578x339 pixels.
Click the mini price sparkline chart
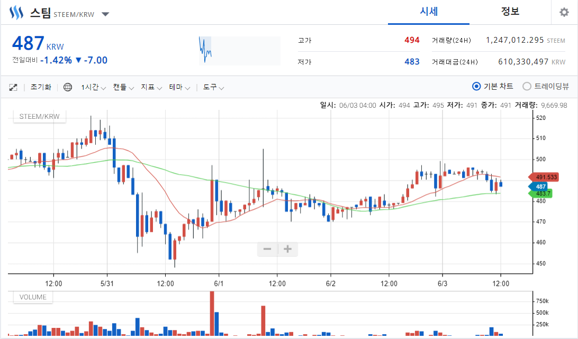[239, 51]
